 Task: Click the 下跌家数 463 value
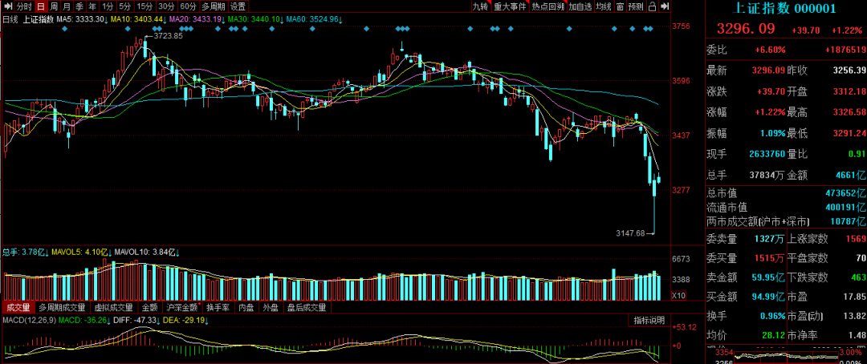click(x=857, y=277)
